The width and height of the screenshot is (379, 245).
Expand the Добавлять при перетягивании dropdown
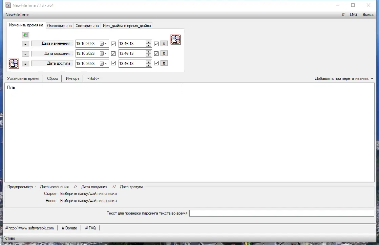click(x=372, y=79)
